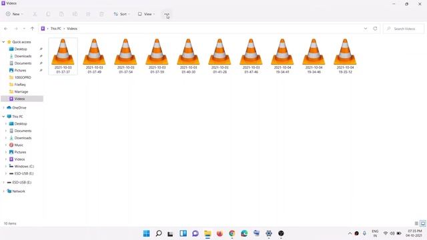This screenshot has width=427, height=240.
Task: Select This PC in the breadcrumb path
Action: (x=56, y=29)
